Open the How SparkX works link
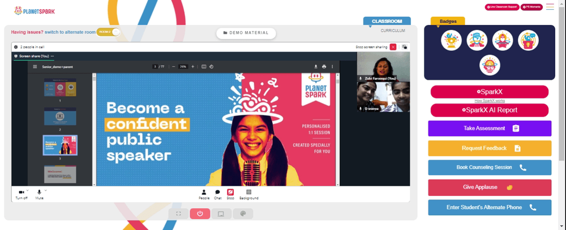 tap(490, 101)
